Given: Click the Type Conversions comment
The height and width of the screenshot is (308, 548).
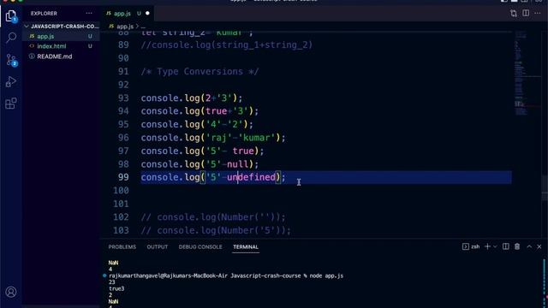Looking at the screenshot, I should tap(200, 72).
